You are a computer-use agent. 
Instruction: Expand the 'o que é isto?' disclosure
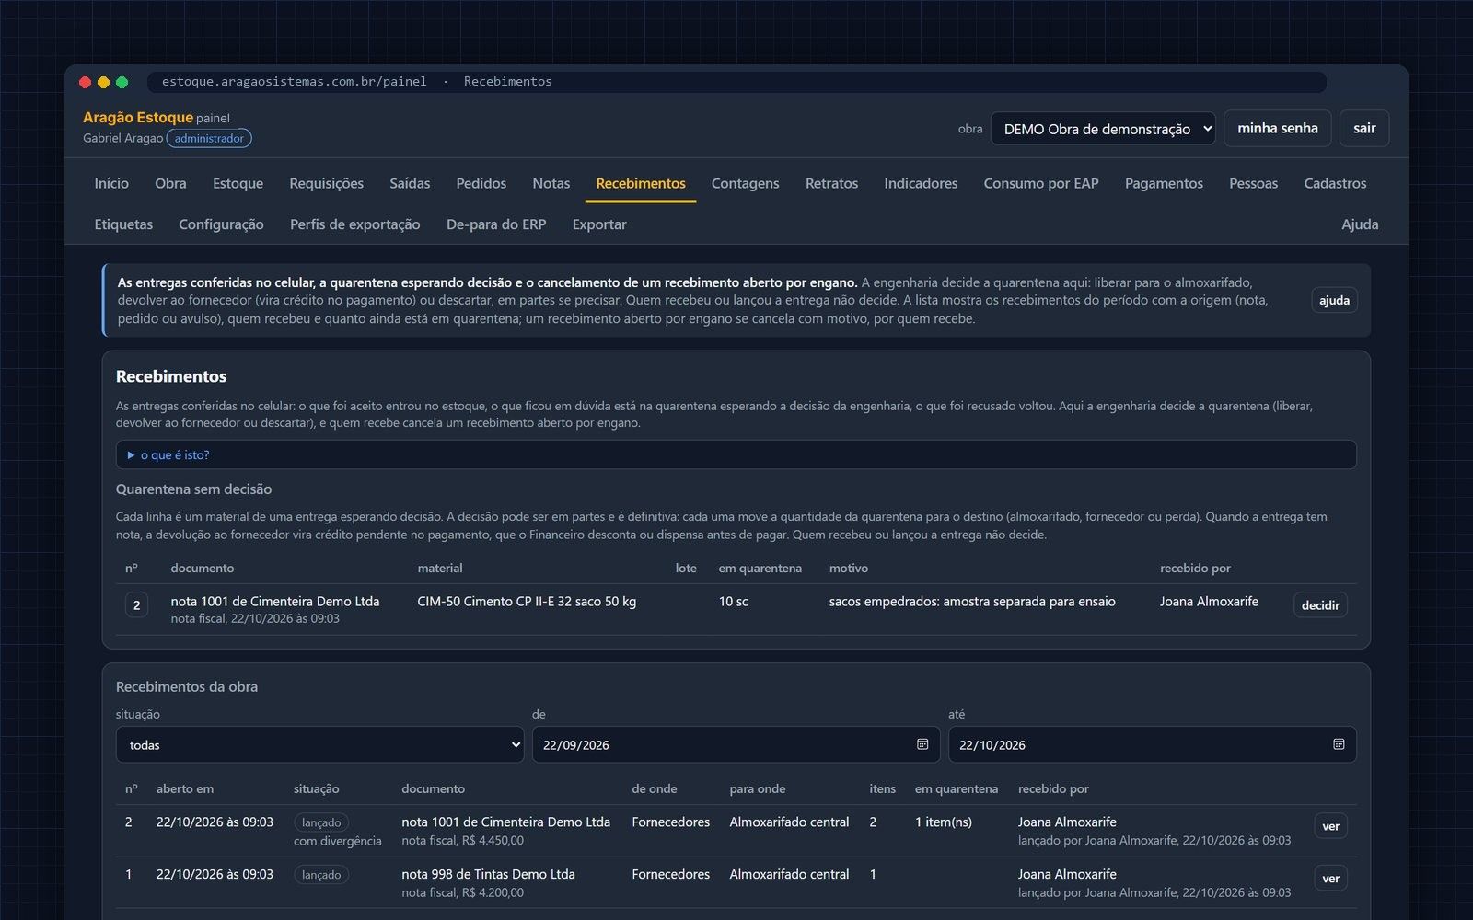click(x=736, y=454)
